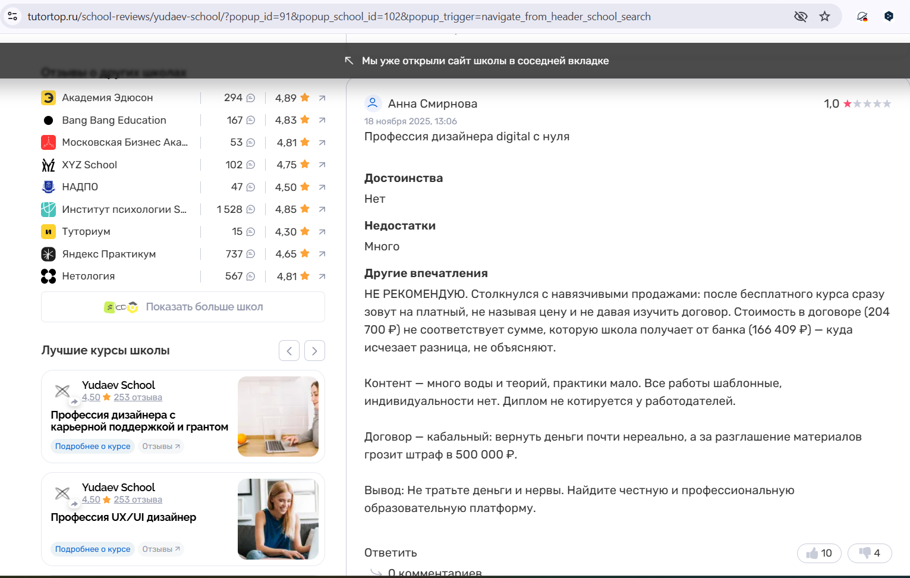Image resolution: width=910 pixels, height=578 pixels.
Task: Go to previous course in carousel
Action: (x=289, y=351)
